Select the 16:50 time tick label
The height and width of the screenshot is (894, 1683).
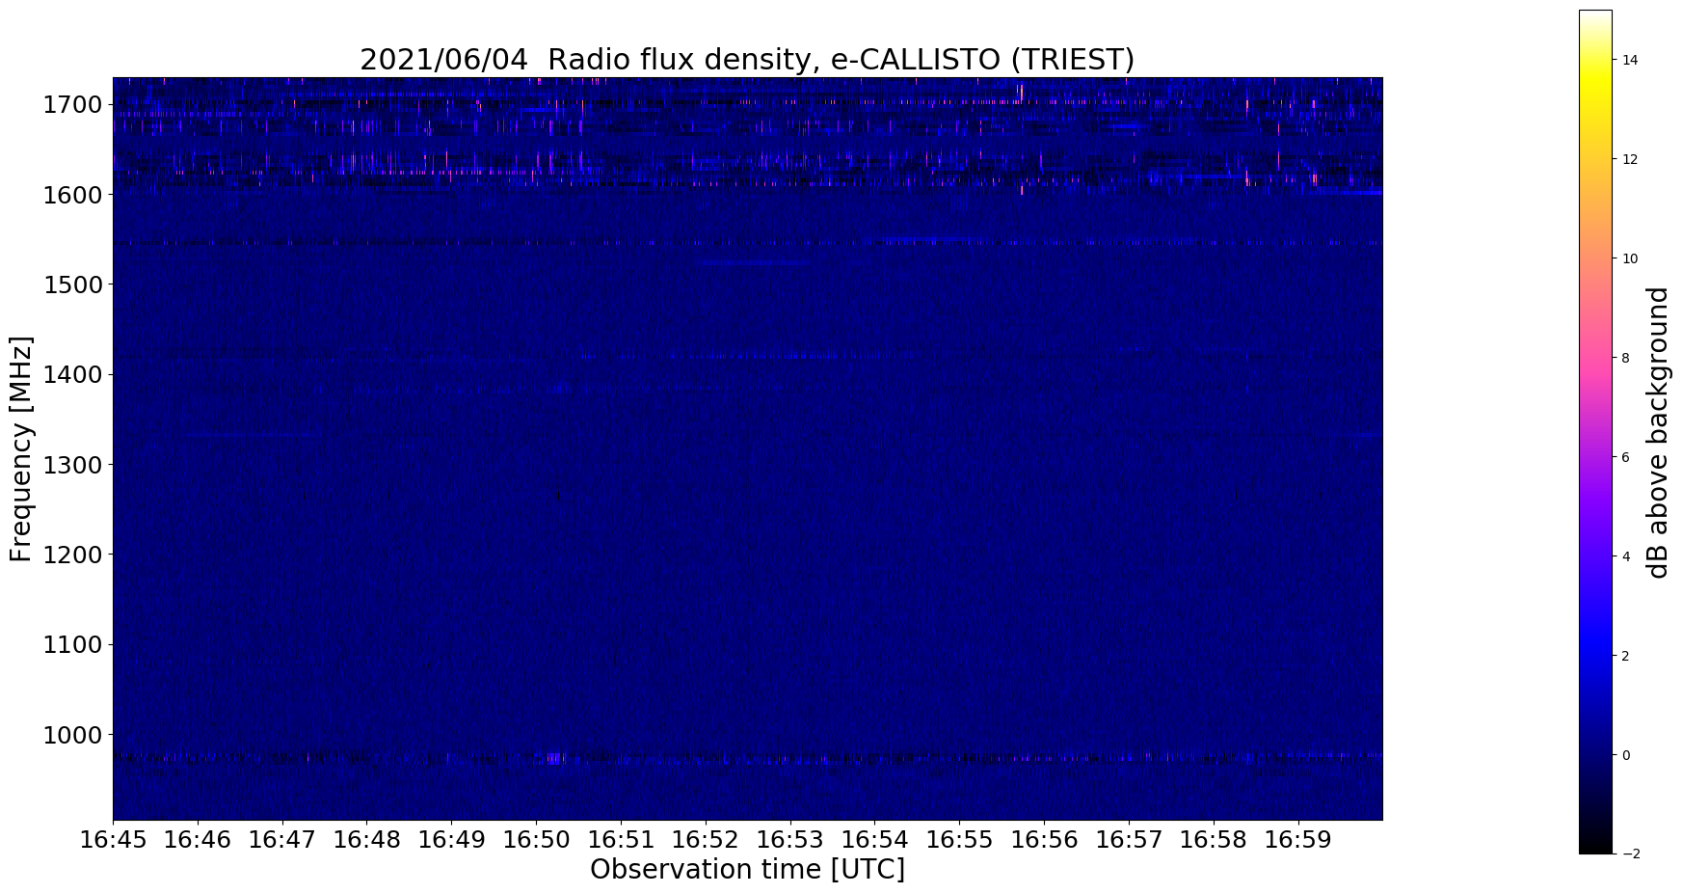(536, 839)
